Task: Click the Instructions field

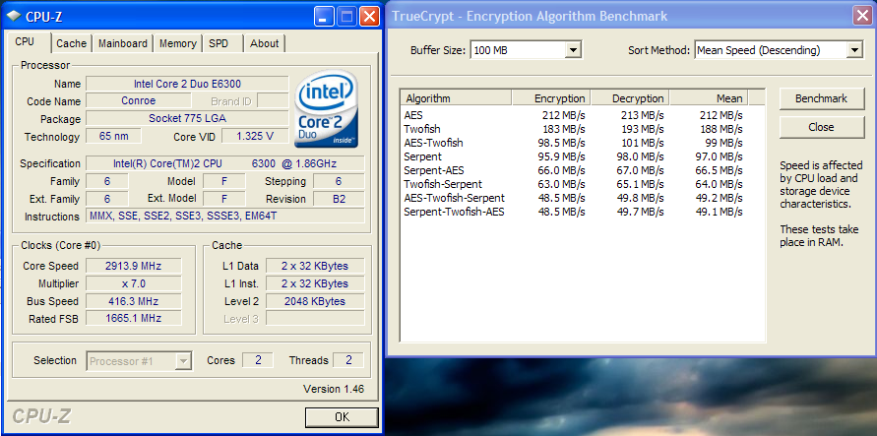Action: (224, 217)
